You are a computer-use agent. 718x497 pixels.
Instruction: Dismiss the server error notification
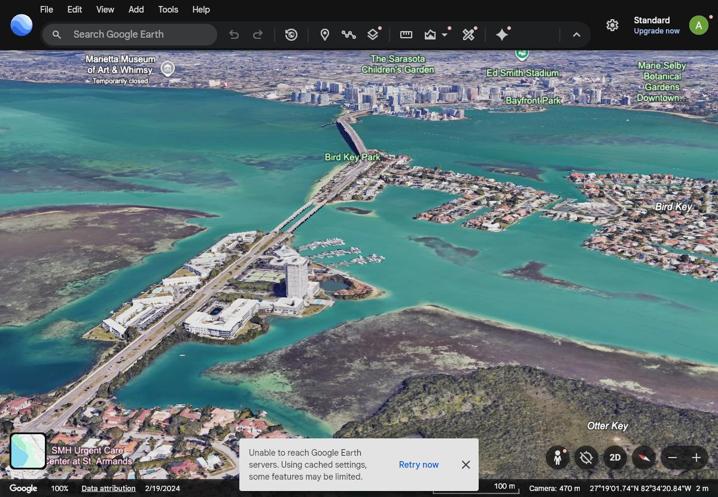466,465
